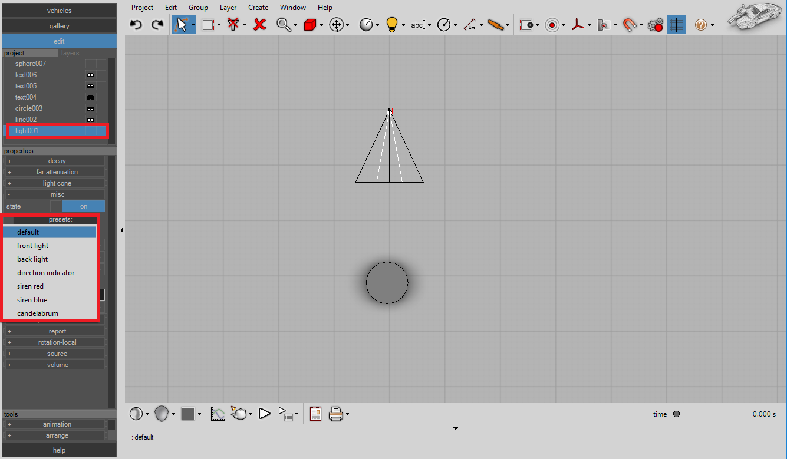
Task: Click the time slider handle
Action: [676, 414]
